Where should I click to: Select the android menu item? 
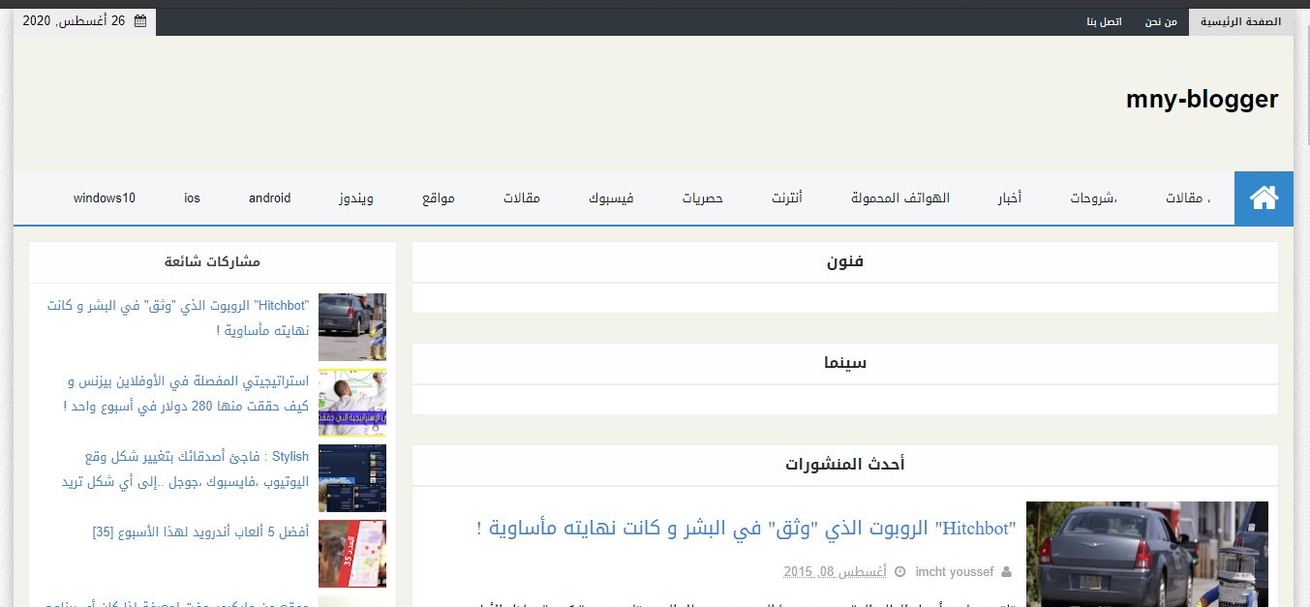269,198
